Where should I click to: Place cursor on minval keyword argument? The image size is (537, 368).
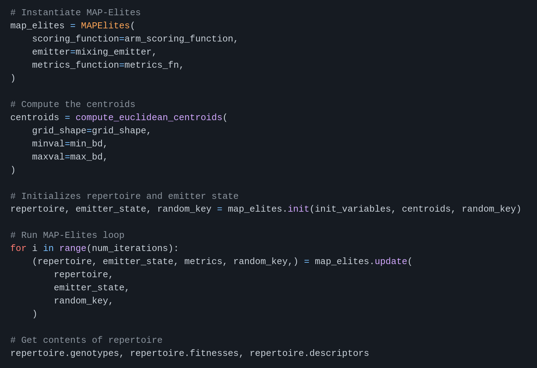coord(48,144)
